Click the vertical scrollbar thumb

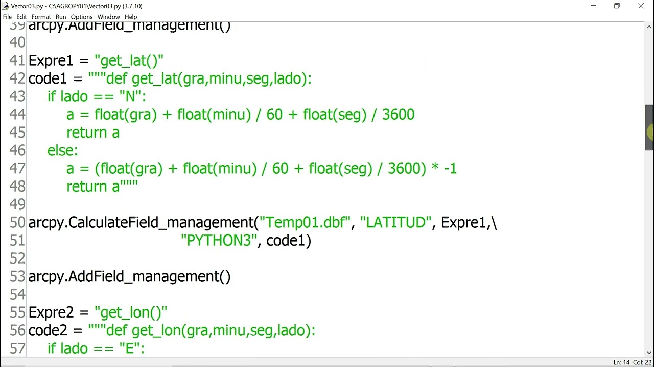tap(649, 127)
